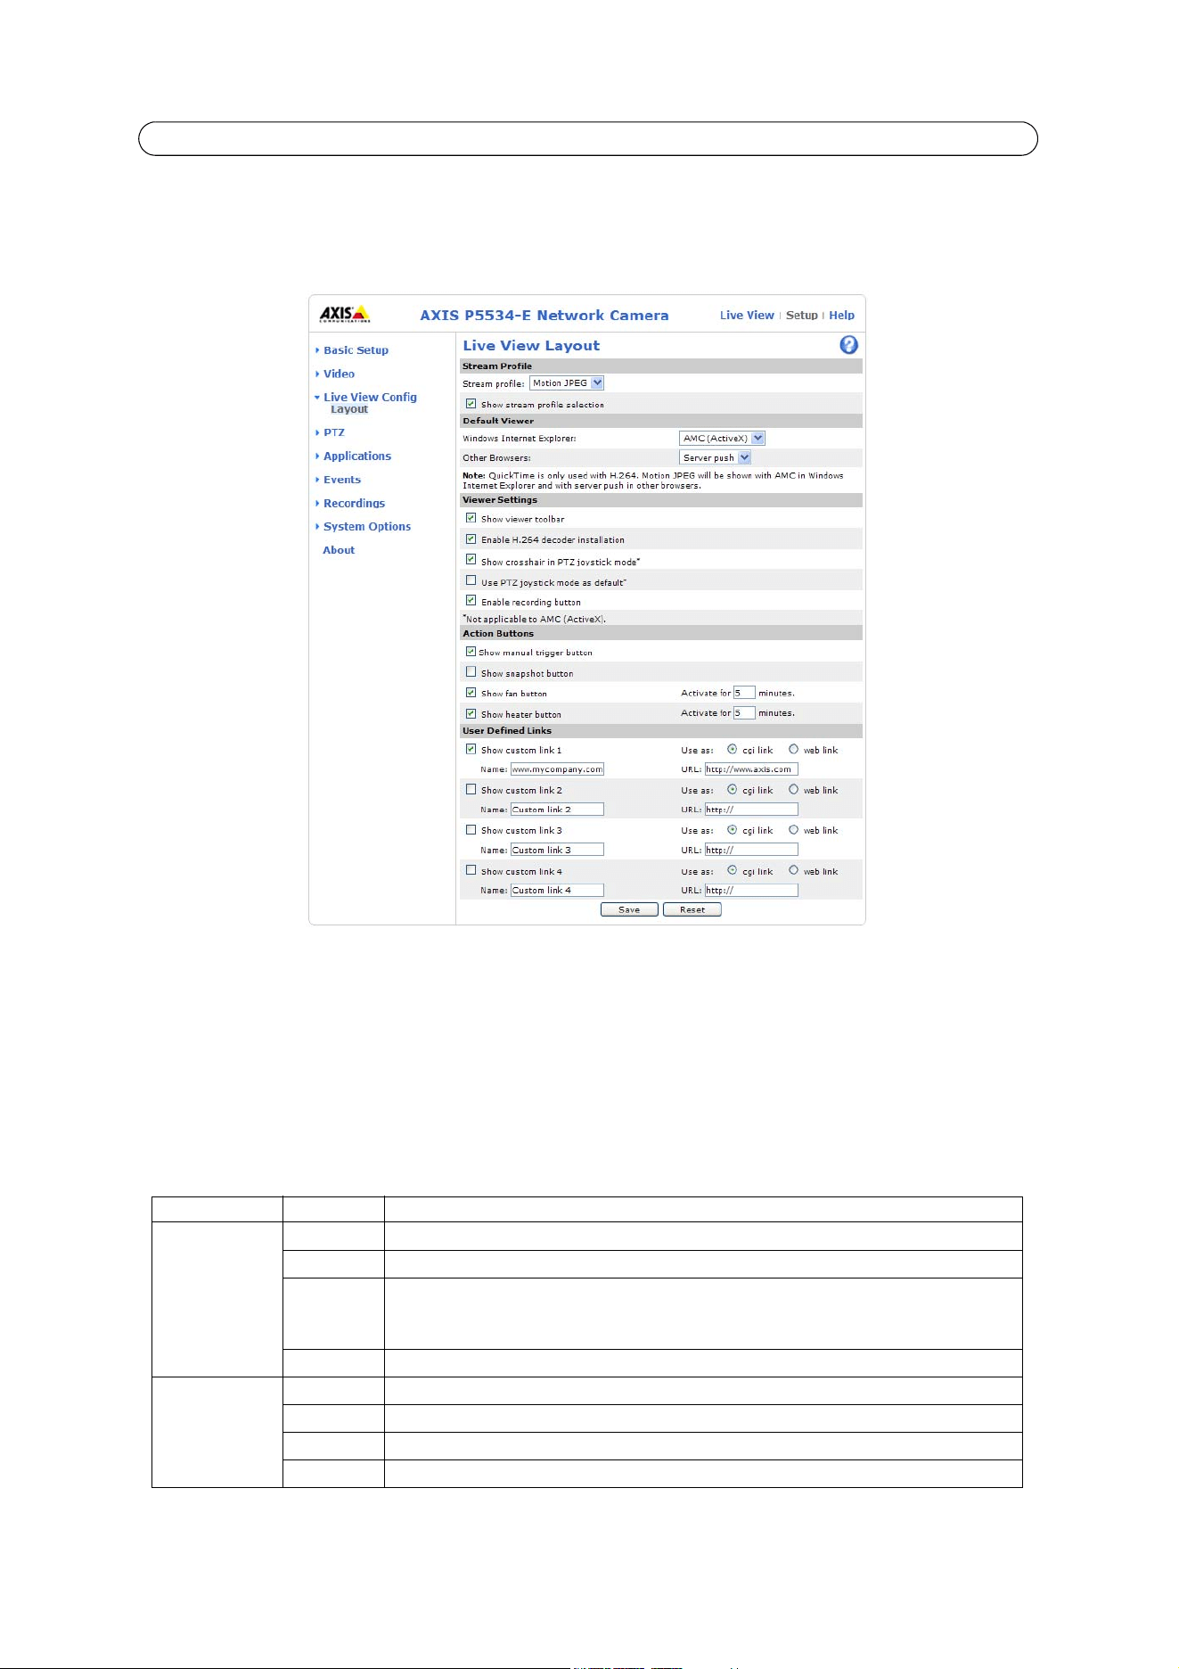Viewport: 1179px width, 1669px height.
Task: Click the AXIS P5534-E Network Camera title
Action: [x=544, y=316]
